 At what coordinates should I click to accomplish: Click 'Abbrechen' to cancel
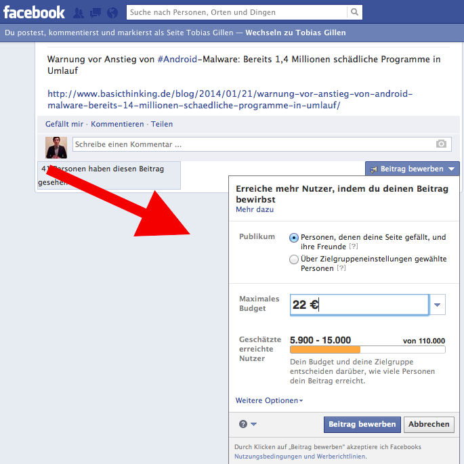click(x=429, y=424)
